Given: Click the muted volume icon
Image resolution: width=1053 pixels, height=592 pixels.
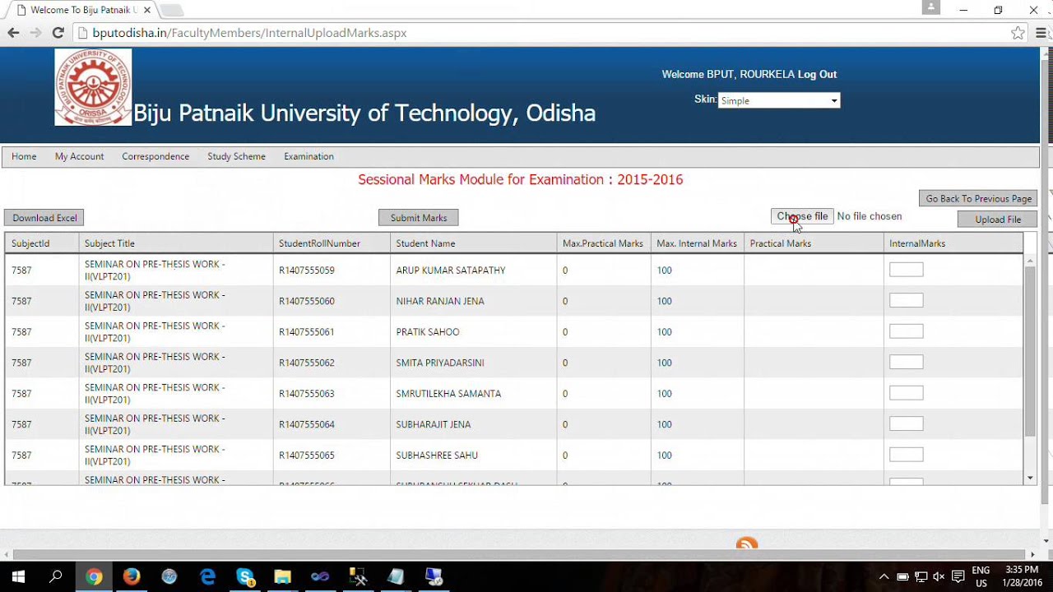Looking at the screenshot, I should (939, 576).
